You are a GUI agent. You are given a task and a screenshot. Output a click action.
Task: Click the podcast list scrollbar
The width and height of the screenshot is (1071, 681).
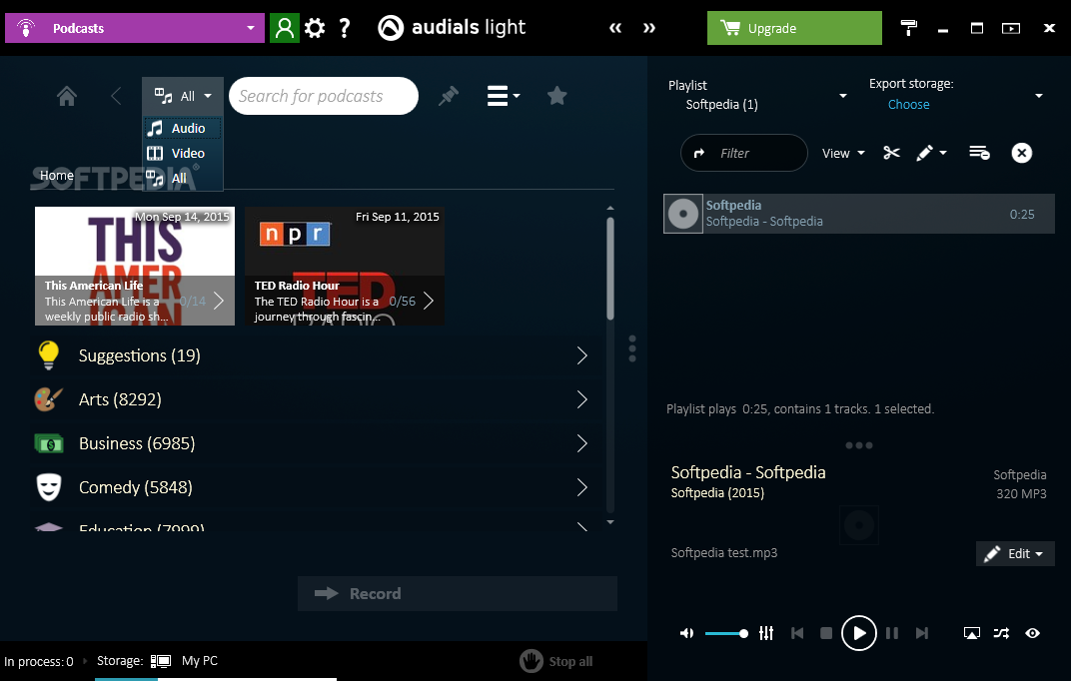pos(610,269)
